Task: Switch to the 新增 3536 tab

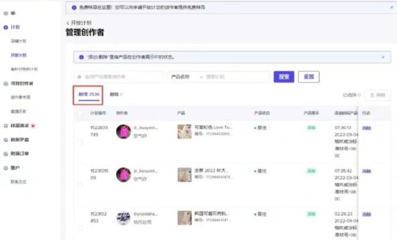Action: (89, 94)
